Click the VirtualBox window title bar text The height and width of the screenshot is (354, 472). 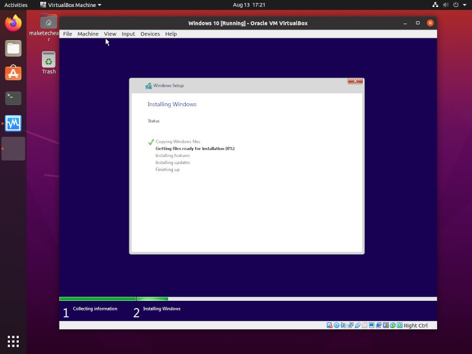[248, 23]
